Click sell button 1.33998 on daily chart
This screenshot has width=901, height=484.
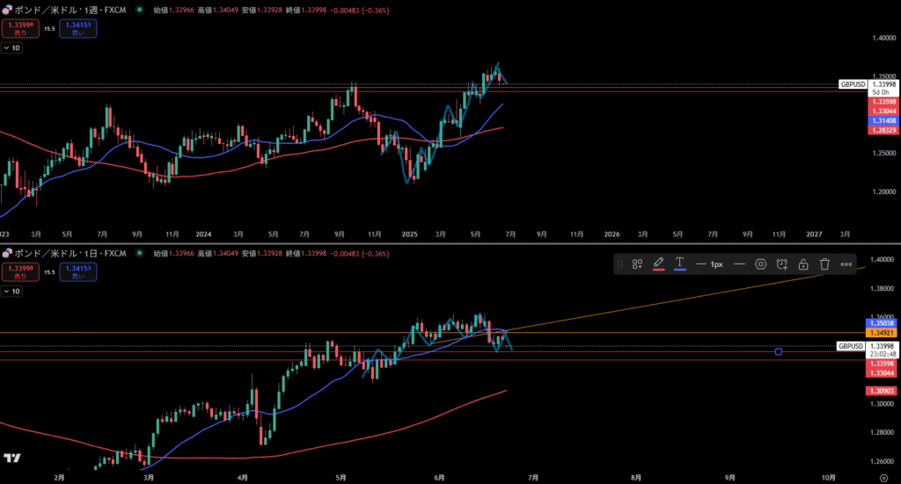[x=20, y=271]
